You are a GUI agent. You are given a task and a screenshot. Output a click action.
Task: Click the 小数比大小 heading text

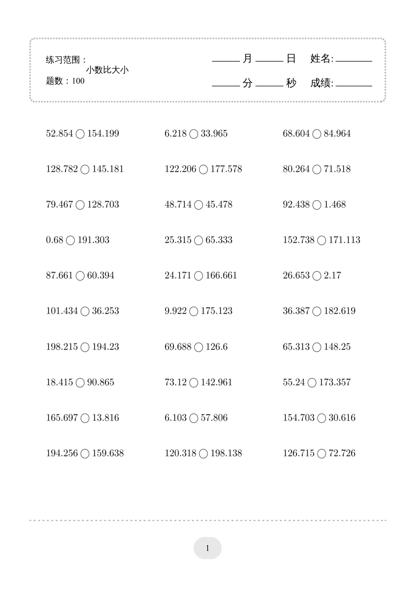tap(107, 70)
